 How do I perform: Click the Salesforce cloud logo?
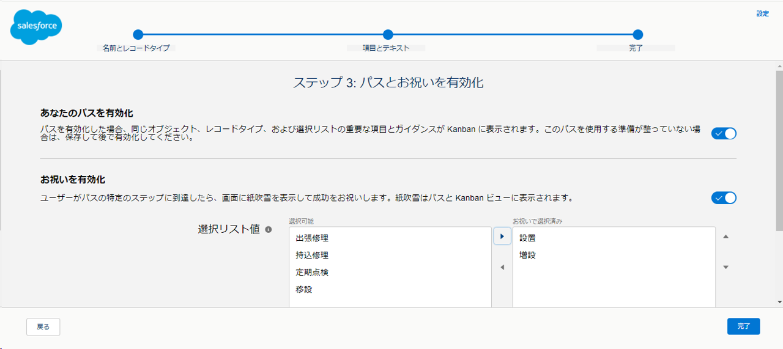pyautogui.click(x=36, y=27)
